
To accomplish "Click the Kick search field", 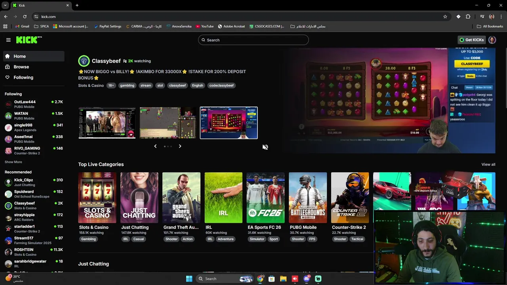I will pos(253,40).
